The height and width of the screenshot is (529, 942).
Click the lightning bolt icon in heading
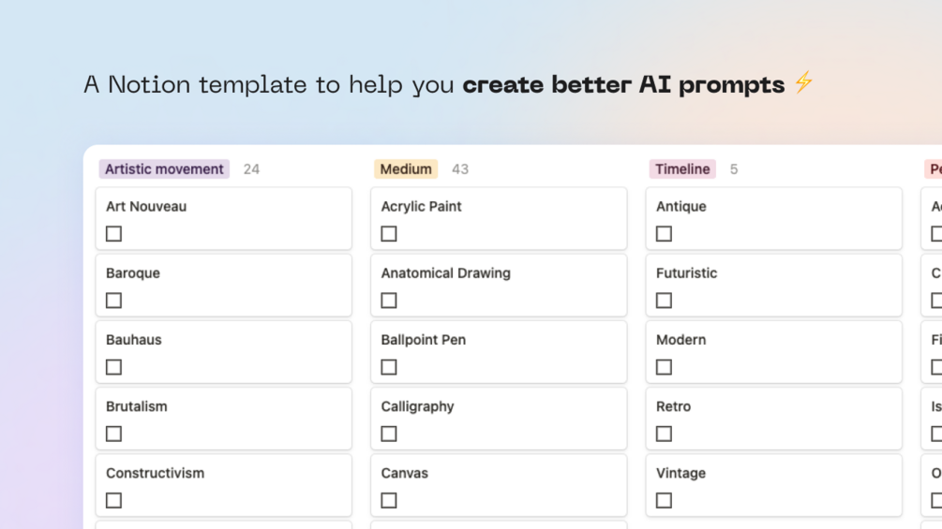pos(803,82)
